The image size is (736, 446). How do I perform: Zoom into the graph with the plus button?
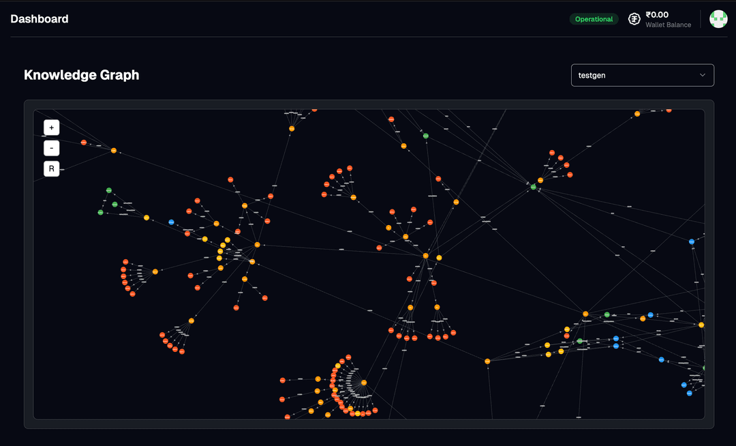pos(51,127)
